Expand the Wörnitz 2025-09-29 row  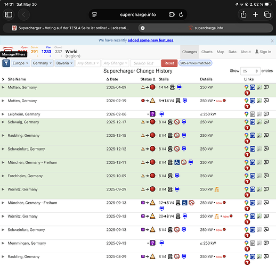pyautogui.click(x=3, y=189)
